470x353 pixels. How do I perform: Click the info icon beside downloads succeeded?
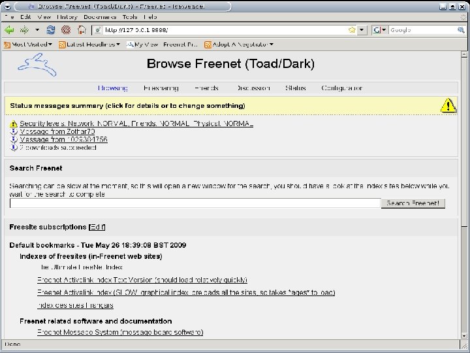click(x=14, y=147)
